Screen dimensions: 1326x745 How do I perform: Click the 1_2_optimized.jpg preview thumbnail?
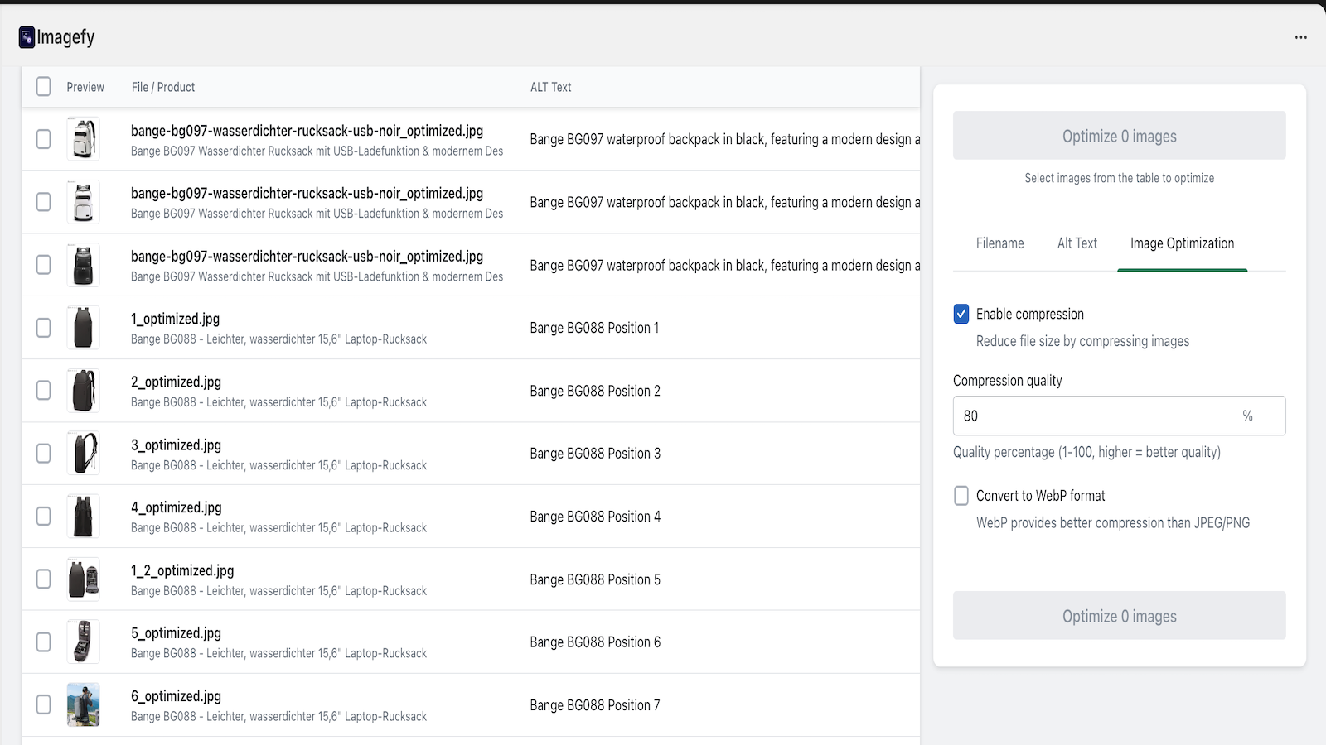click(x=83, y=579)
